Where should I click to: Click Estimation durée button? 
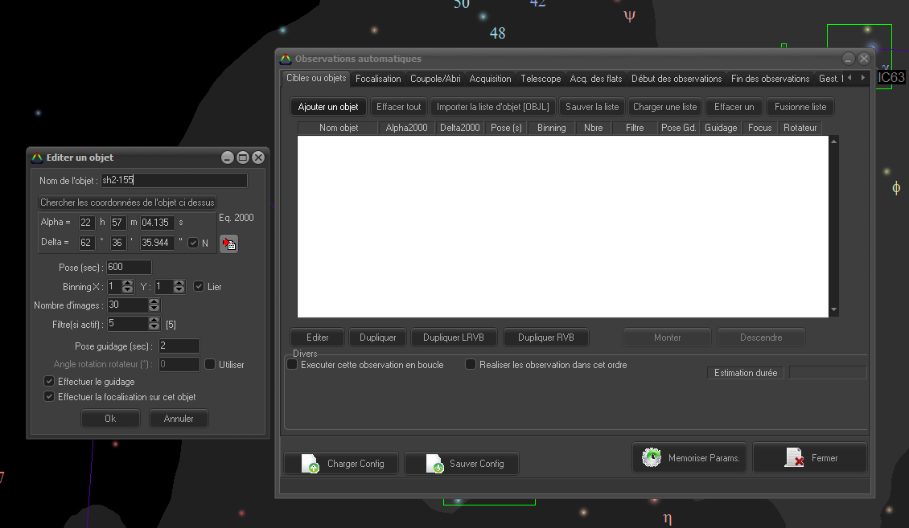coord(746,373)
